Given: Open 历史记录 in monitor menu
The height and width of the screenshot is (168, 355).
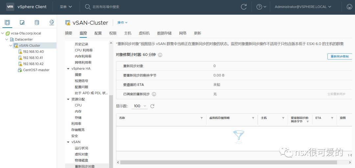Looking at the screenshot, I should click(82, 44).
